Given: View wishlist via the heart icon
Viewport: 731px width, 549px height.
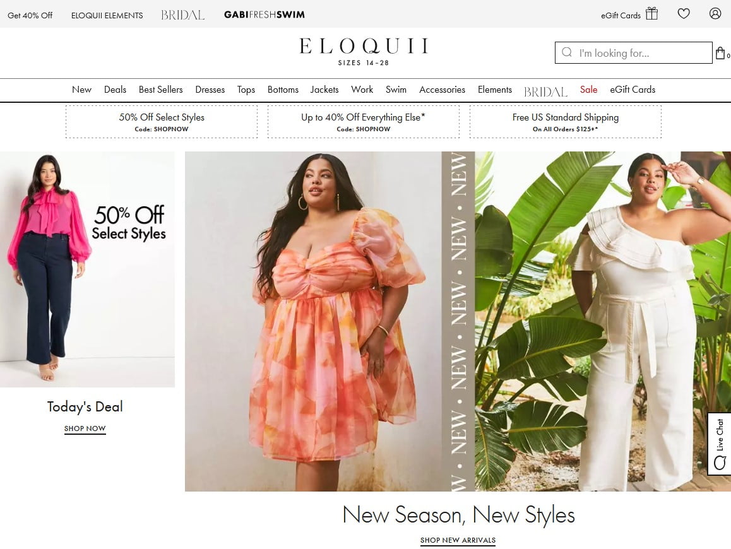Looking at the screenshot, I should click(684, 13).
